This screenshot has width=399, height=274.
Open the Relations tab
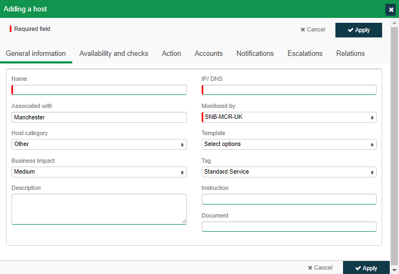tap(351, 54)
